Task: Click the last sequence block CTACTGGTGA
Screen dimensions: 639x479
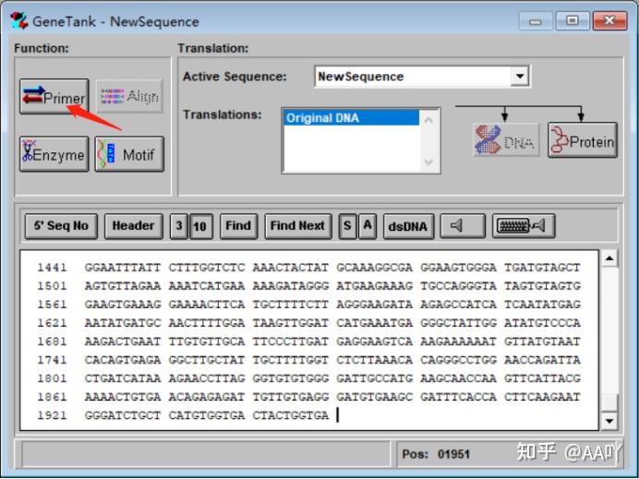Action: coord(291,415)
